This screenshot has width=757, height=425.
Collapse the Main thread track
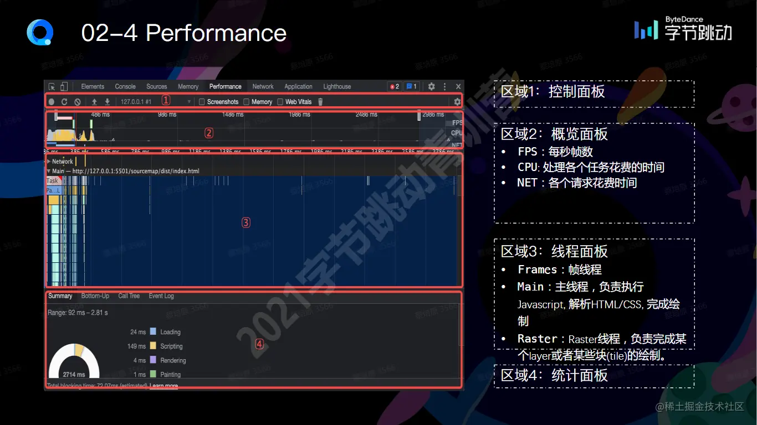(x=49, y=171)
